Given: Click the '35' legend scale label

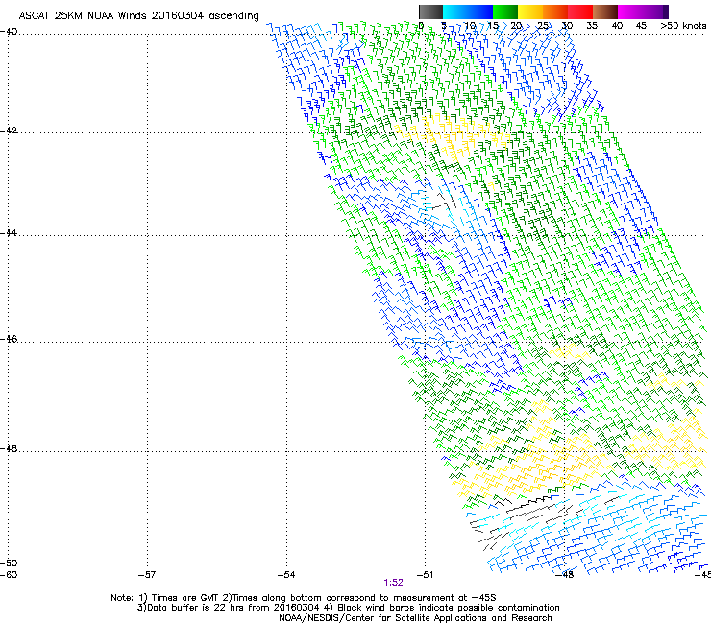Looking at the screenshot, I should [592, 26].
